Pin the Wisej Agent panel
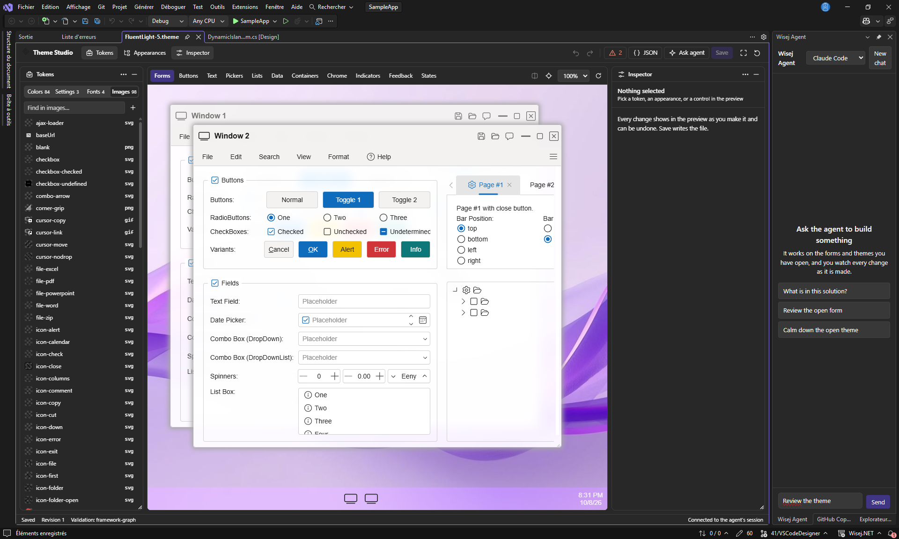This screenshot has width=899, height=539. tap(879, 37)
